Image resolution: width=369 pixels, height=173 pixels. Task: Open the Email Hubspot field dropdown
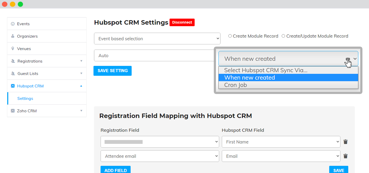[x=281, y=156]
